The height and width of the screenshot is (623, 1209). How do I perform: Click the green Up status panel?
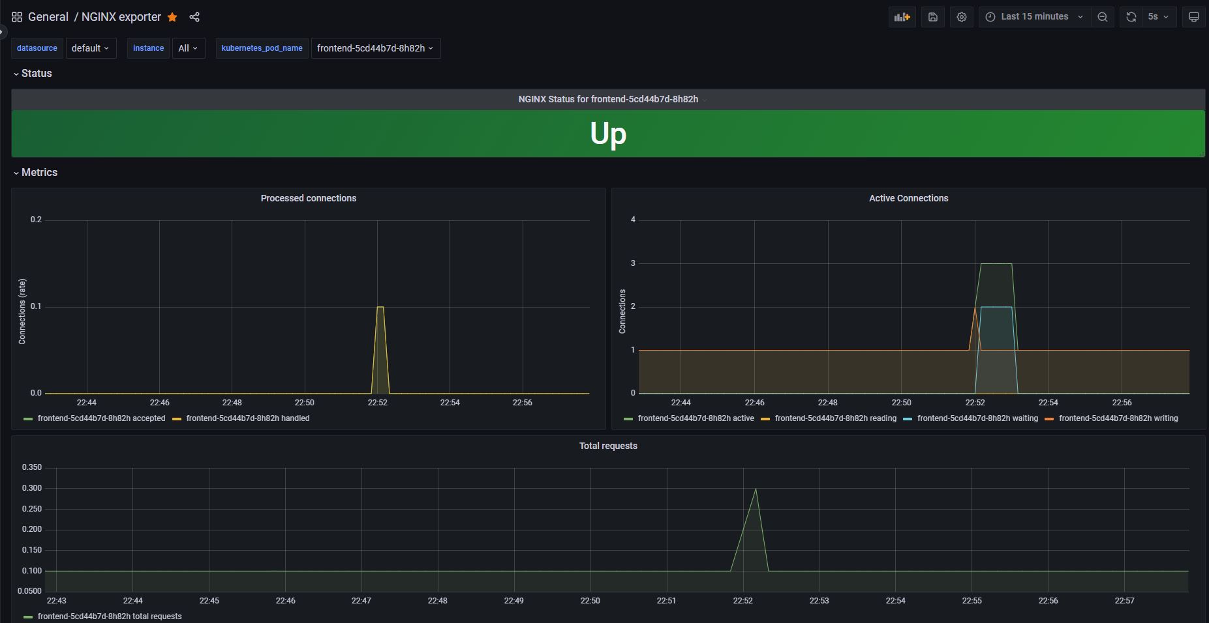coord(608,134)
